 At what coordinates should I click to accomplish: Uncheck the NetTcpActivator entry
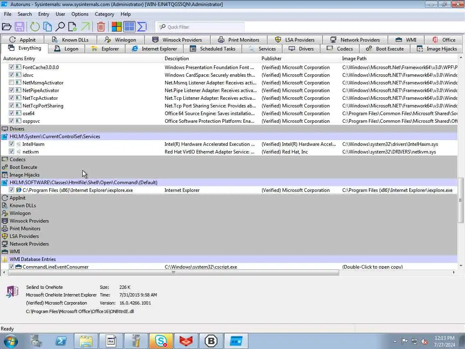tap(11, 98)
